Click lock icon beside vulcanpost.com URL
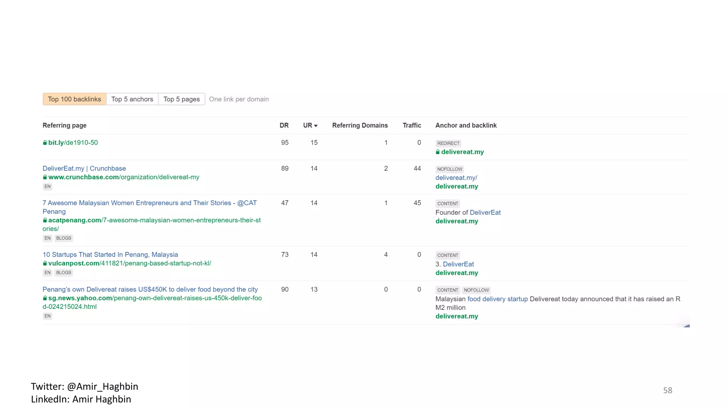Viewport: 728px width, 409px height. [45, 263]
